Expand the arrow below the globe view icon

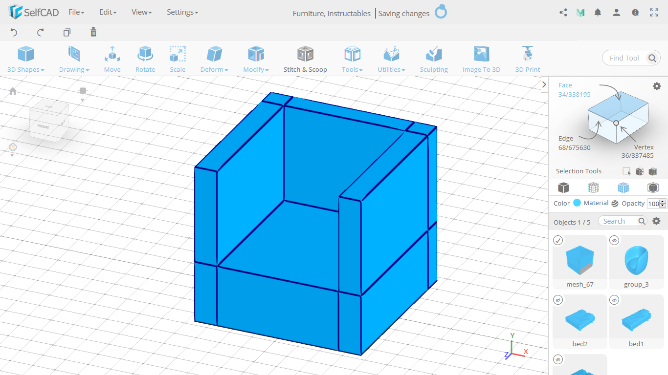click(13, 155)
